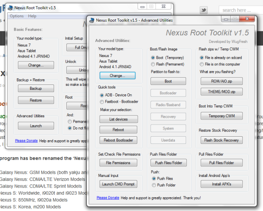This screenshot has height=211, width=263.
Task: Minimize the main Nexus Root Toolkit window
Action: (143, 7)
